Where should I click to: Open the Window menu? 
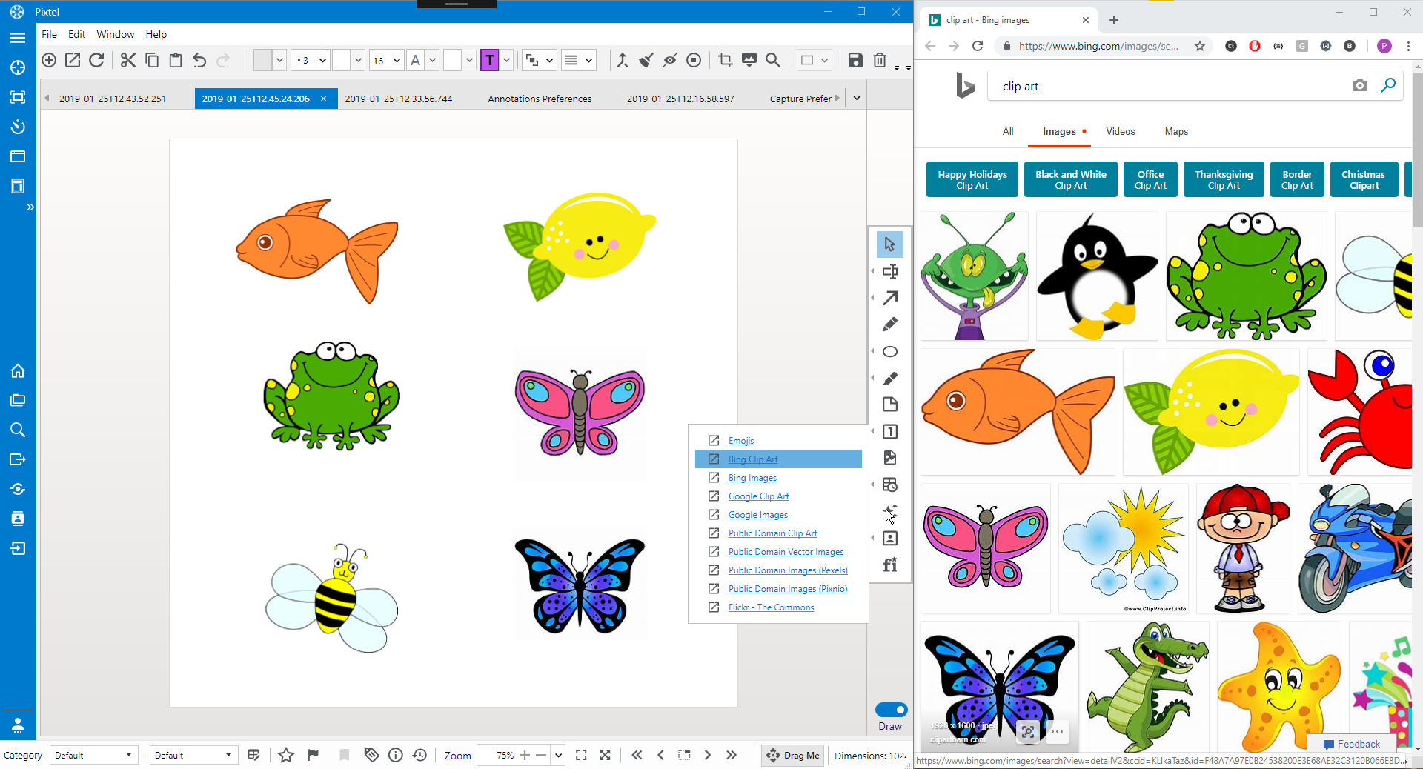pyautogui.click(x=115, y=34)
